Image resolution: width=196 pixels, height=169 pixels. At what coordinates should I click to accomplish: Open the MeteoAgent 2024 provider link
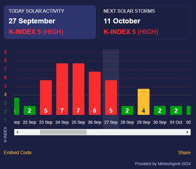point(163,164)
